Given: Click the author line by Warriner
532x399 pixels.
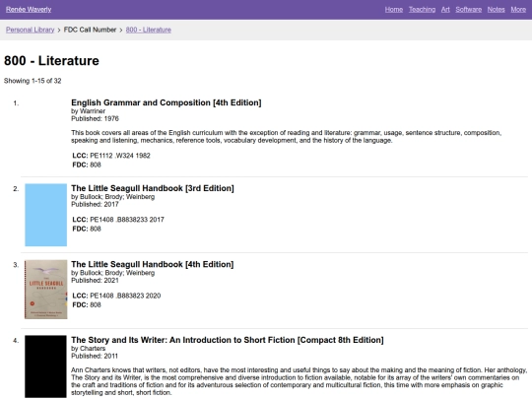Looking at the screenshot, I should pos(89,111).
